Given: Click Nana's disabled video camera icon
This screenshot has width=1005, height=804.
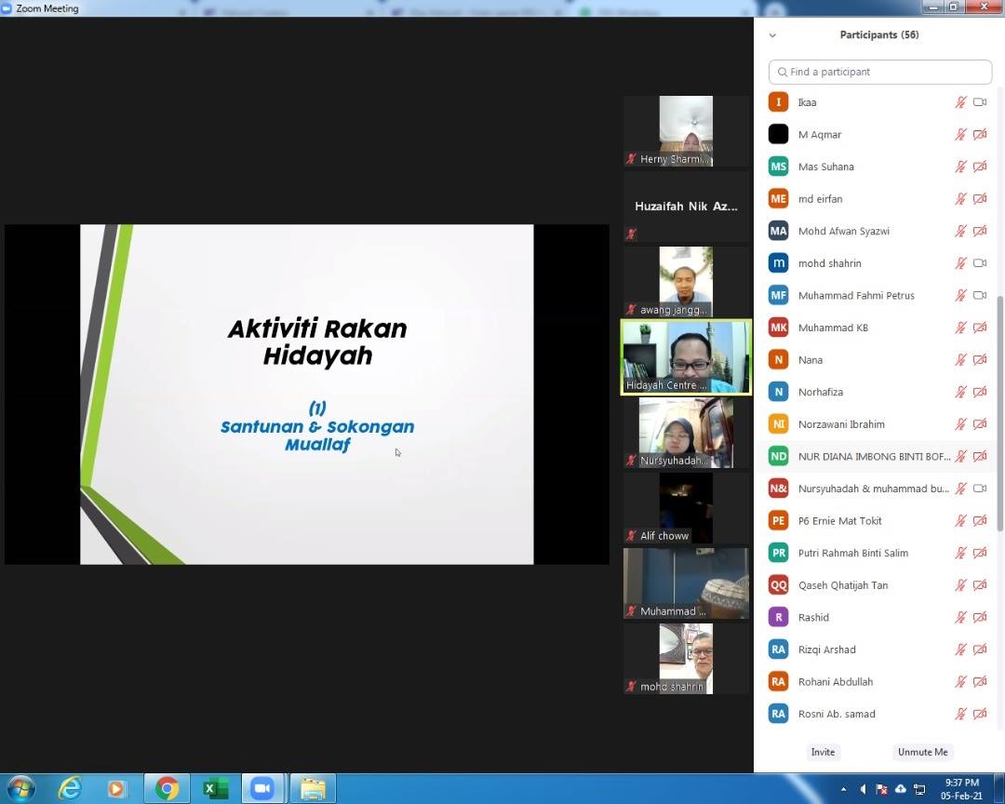Looking at the screenshot, I should [980, 360].
